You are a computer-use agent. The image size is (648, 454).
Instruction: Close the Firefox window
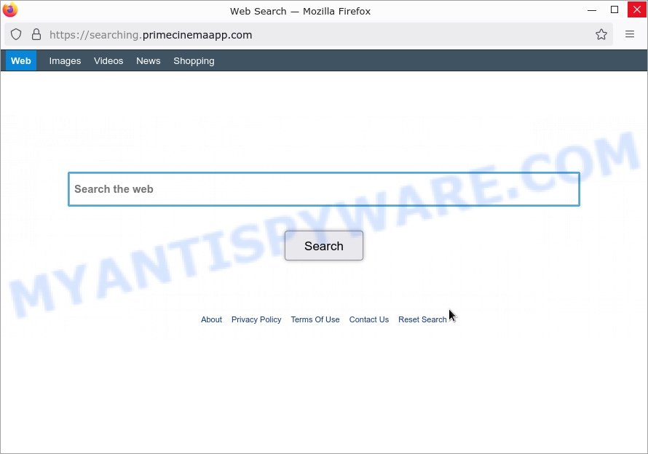637,9
